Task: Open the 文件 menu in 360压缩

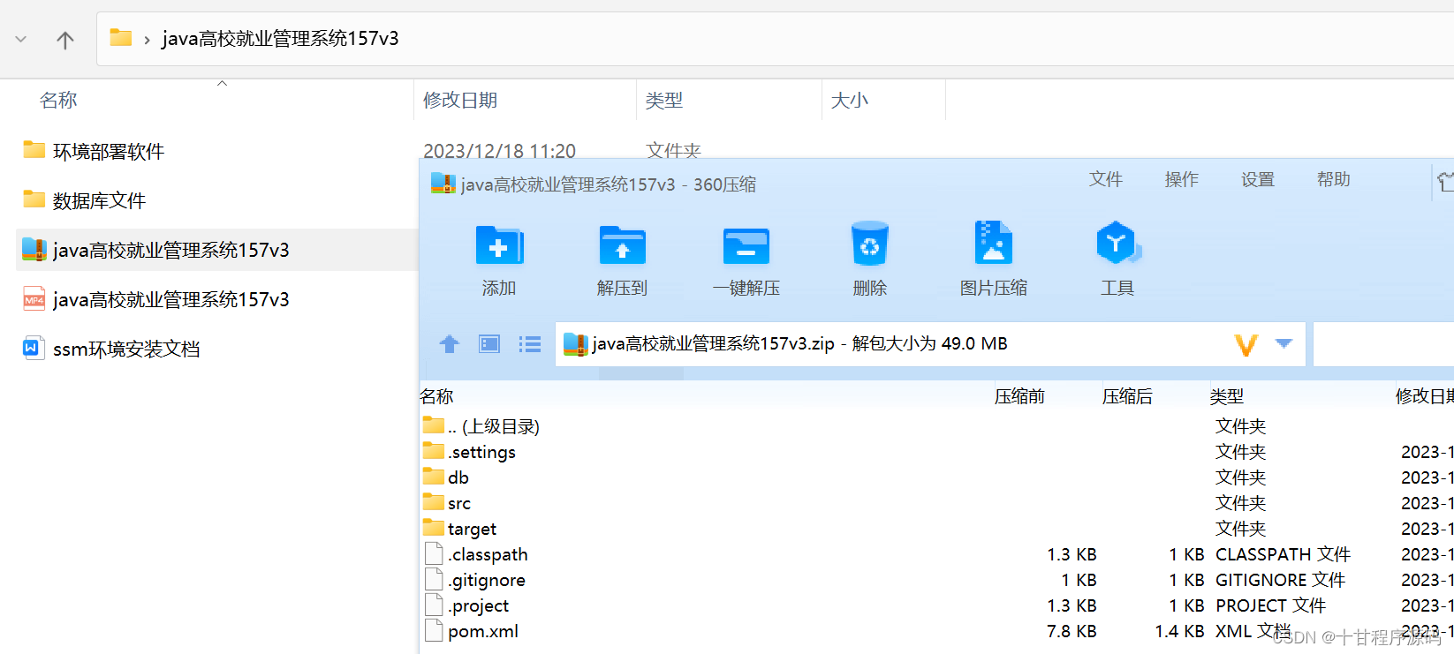Action: click(x=1106, y=179)
